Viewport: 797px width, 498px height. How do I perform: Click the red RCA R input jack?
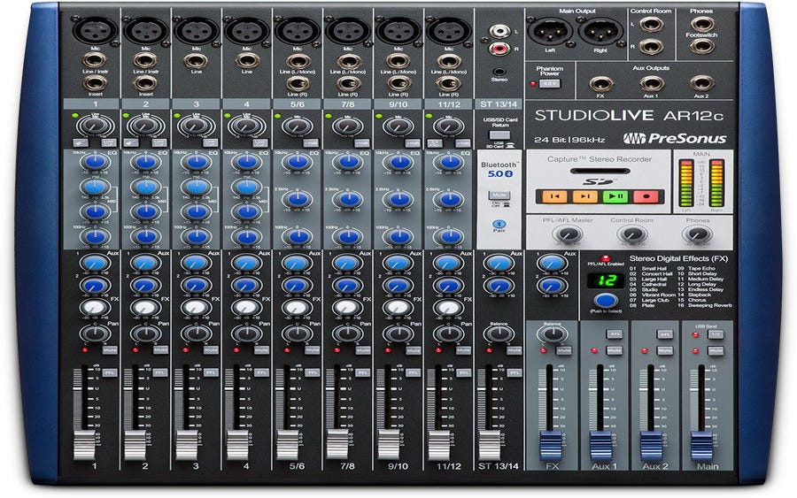tap(499, 50)
